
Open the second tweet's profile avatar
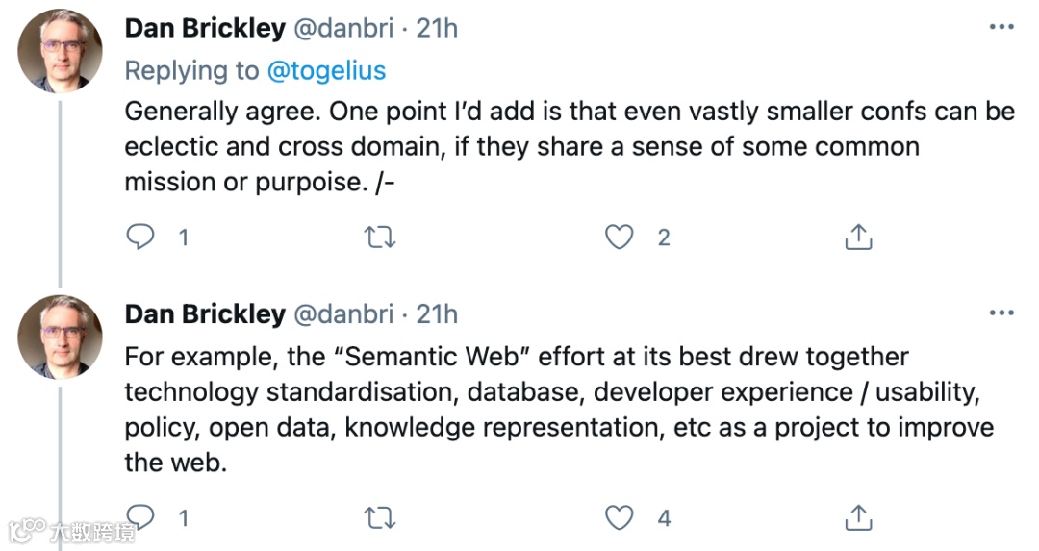pyautogui.click(x=61, y=337)
